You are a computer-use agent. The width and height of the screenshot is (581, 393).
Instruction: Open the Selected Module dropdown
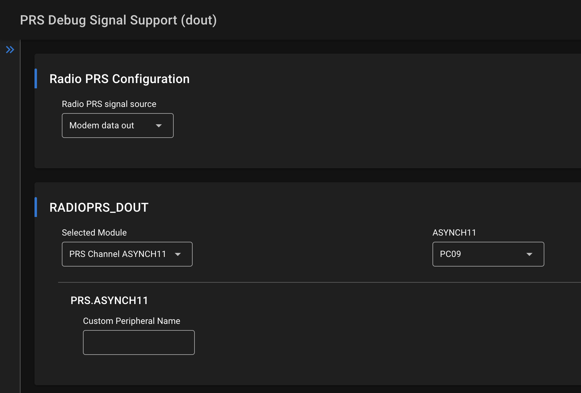[x=127, y=254]
